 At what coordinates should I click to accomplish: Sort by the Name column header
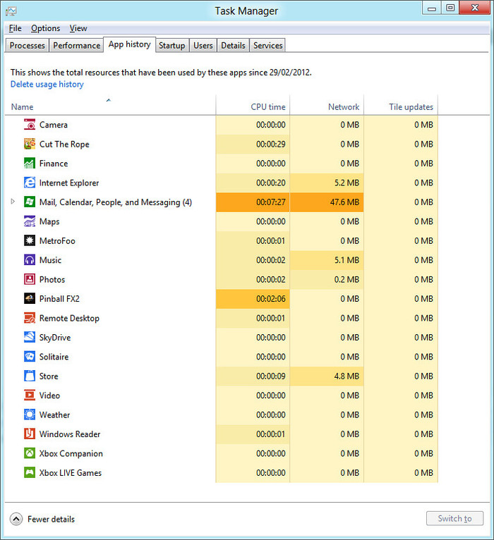point(110,105)
